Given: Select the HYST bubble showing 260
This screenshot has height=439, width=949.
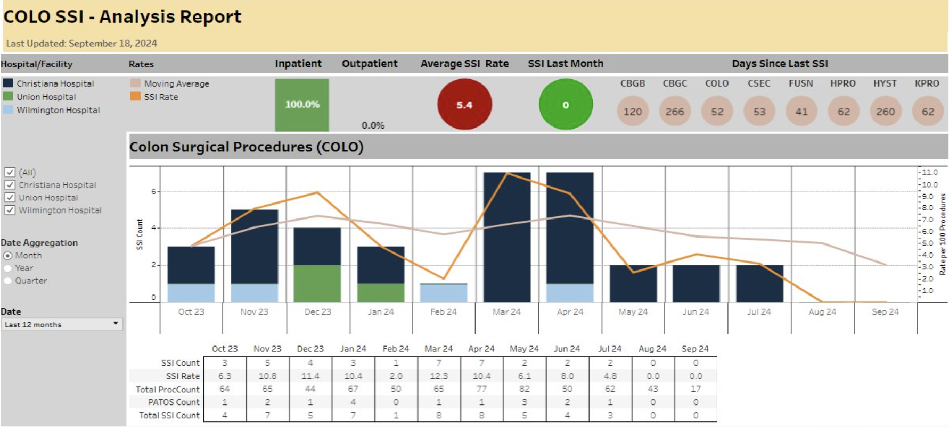Looking at the screenshot, I should point(885,112).
